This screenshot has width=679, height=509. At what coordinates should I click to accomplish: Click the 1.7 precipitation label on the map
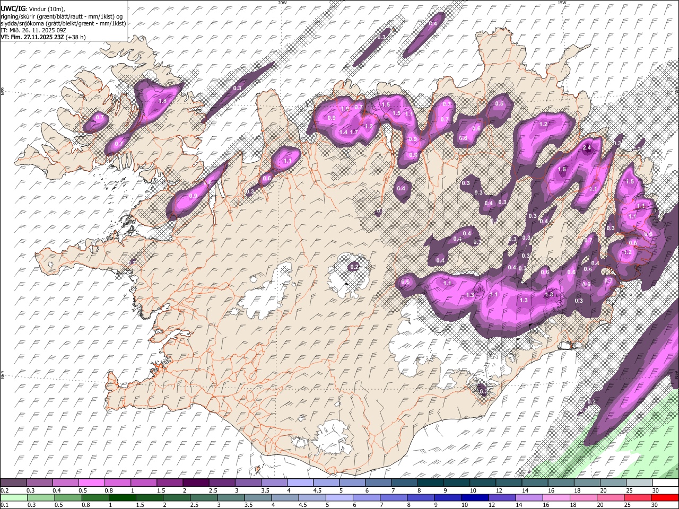click(x=354, y=132)
